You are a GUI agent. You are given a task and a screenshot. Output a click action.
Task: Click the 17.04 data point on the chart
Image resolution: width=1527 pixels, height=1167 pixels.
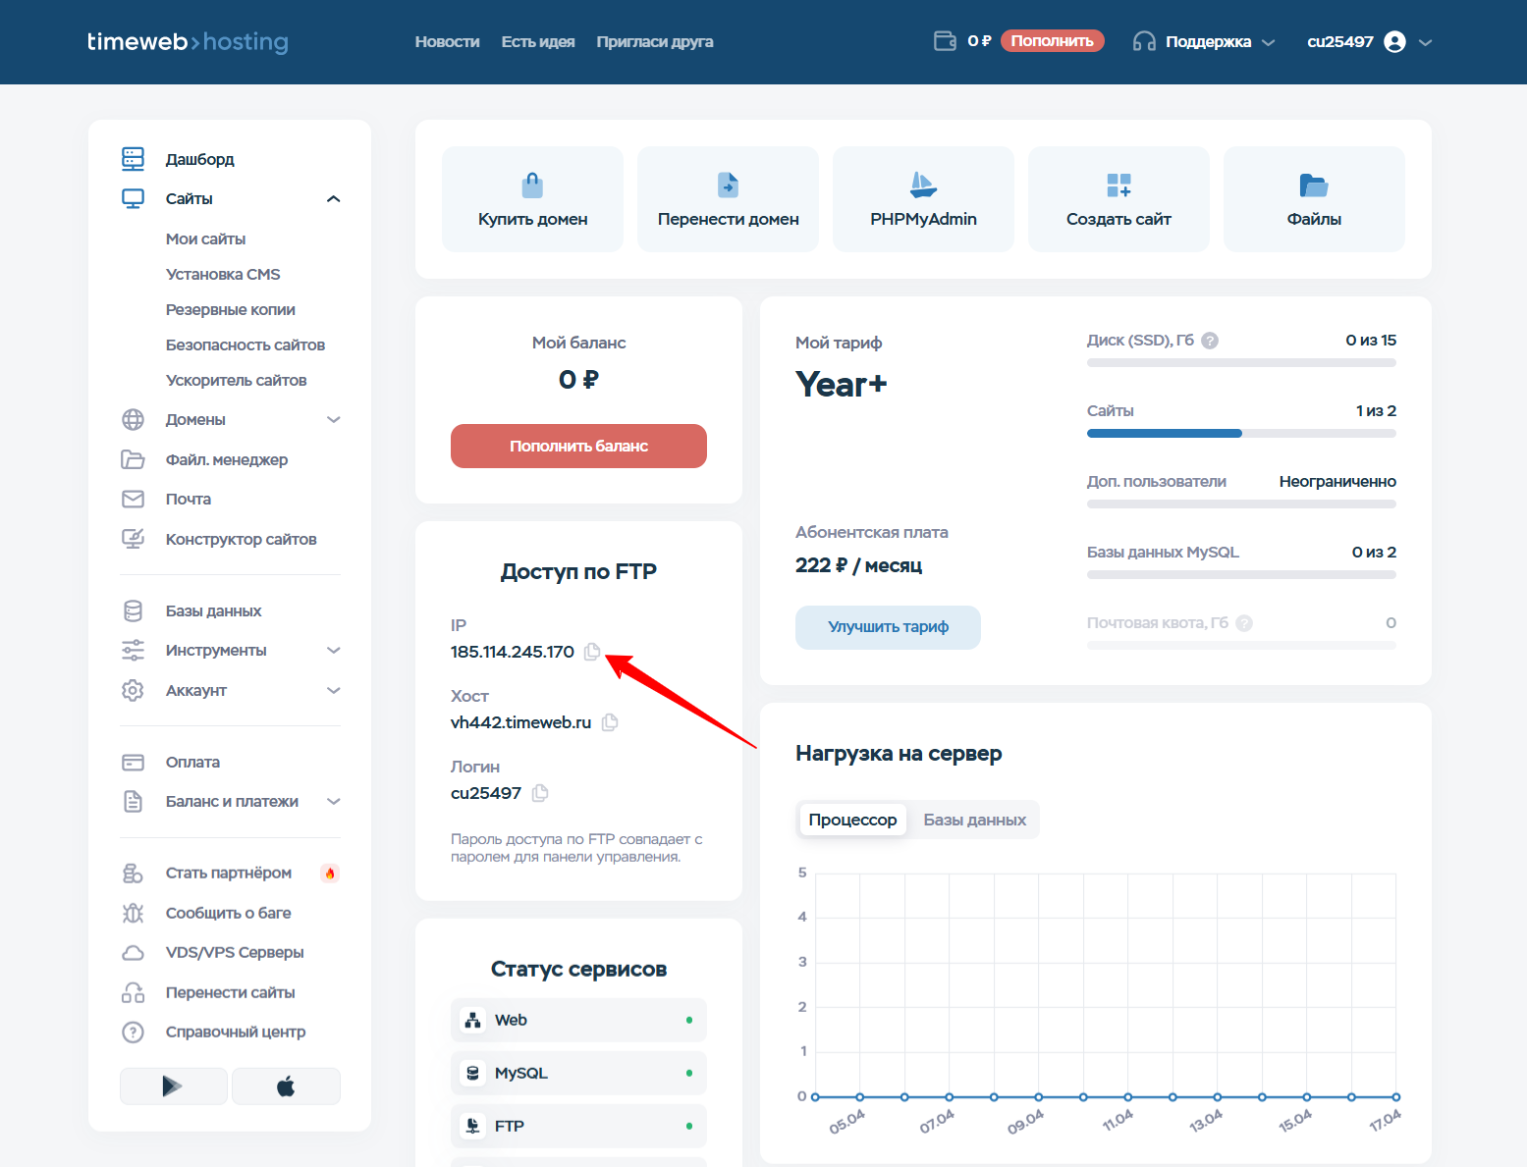point(1395,1097)
